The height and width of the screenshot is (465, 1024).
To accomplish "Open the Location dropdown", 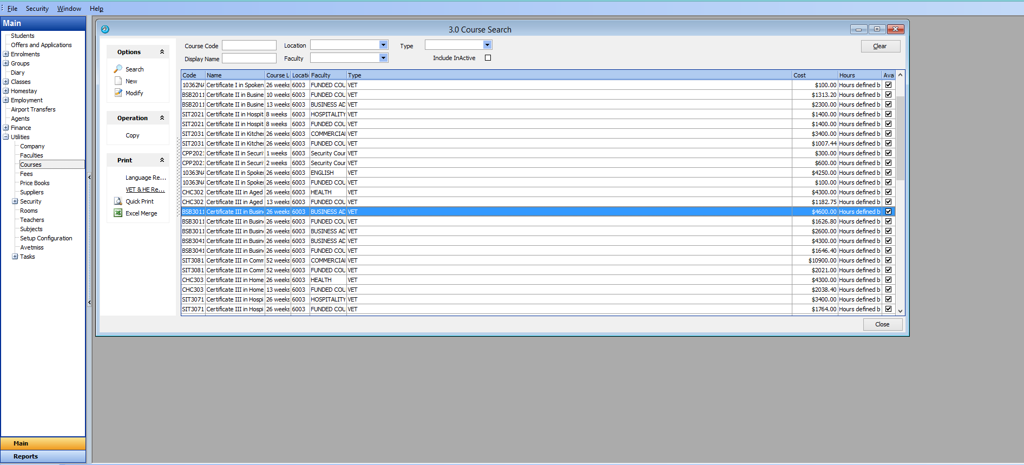I will click(x=383, y=45).
